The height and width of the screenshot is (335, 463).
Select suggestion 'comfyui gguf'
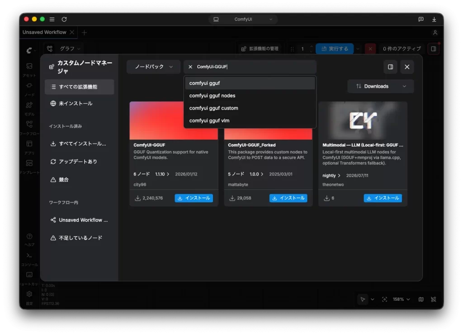[250, 83]
